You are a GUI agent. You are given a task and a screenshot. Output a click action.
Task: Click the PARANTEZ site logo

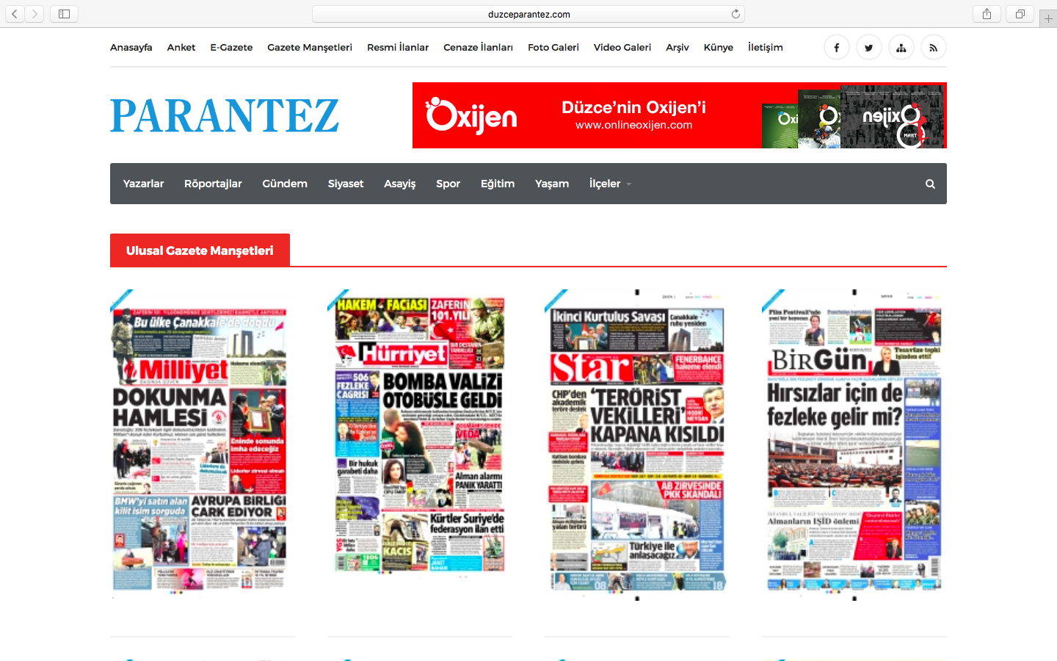point(225,115)
